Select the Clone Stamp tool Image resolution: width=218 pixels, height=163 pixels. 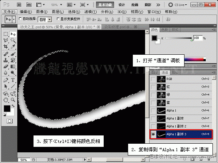(x=6, y=60)
